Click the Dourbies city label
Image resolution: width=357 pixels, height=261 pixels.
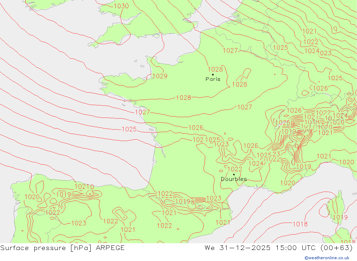click(234, 179)
